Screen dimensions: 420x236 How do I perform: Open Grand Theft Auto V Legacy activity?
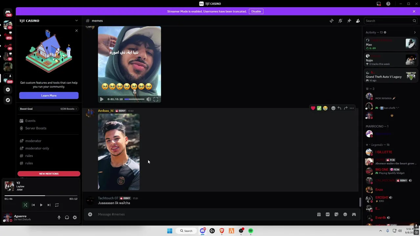click(391, 76)
